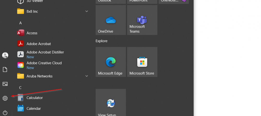Screen dimensions: 261x116
Task: Expand the Aruba Networks folder chevron
Action: (x=87, y=76)
